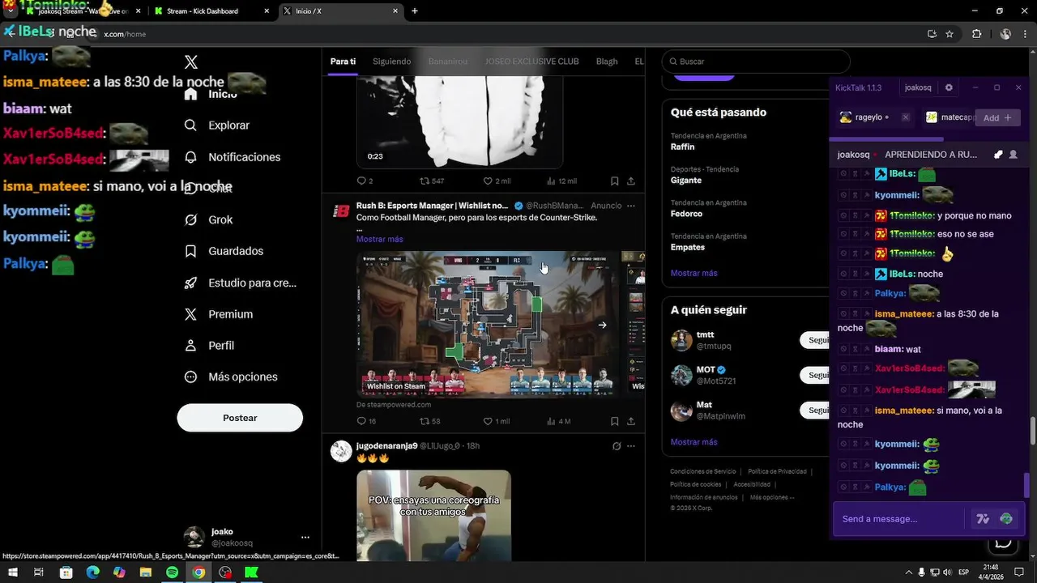Reply to the Rush B ad post
Screen dimensions: 1037x583
366,421
